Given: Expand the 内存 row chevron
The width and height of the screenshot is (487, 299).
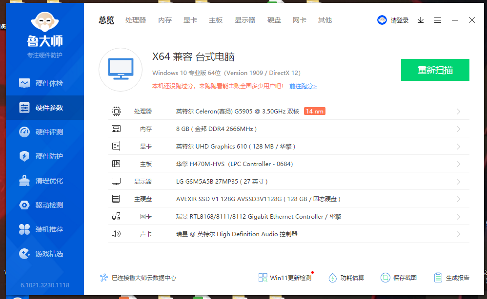Looking at the screenshot, I should pyautogui.click(x=459, y=129).
